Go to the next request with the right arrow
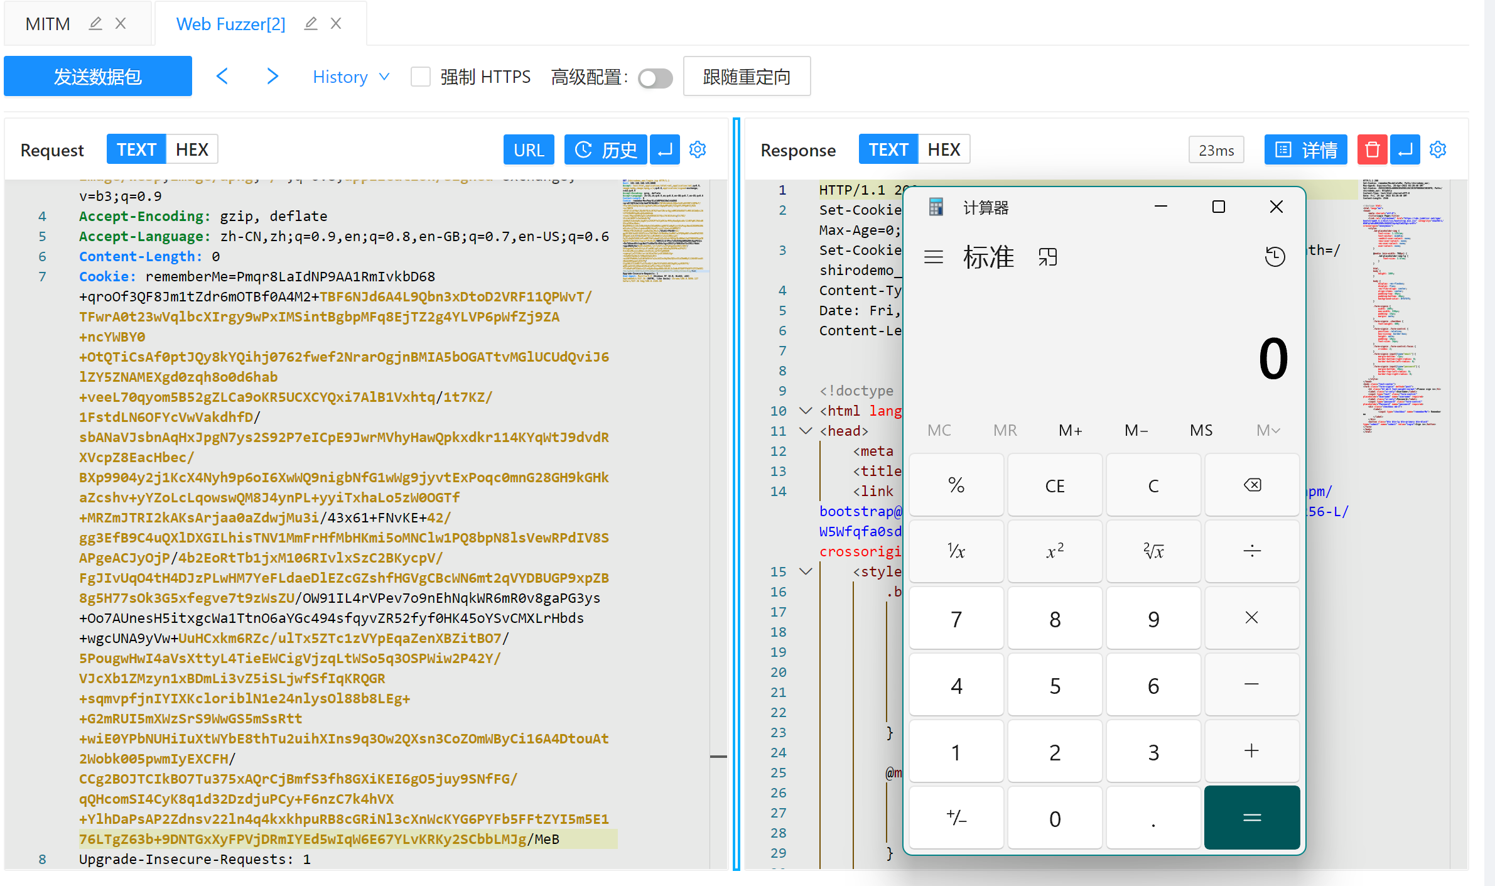This screenshot has height=886, width=1495. click(x=272, y=76)
